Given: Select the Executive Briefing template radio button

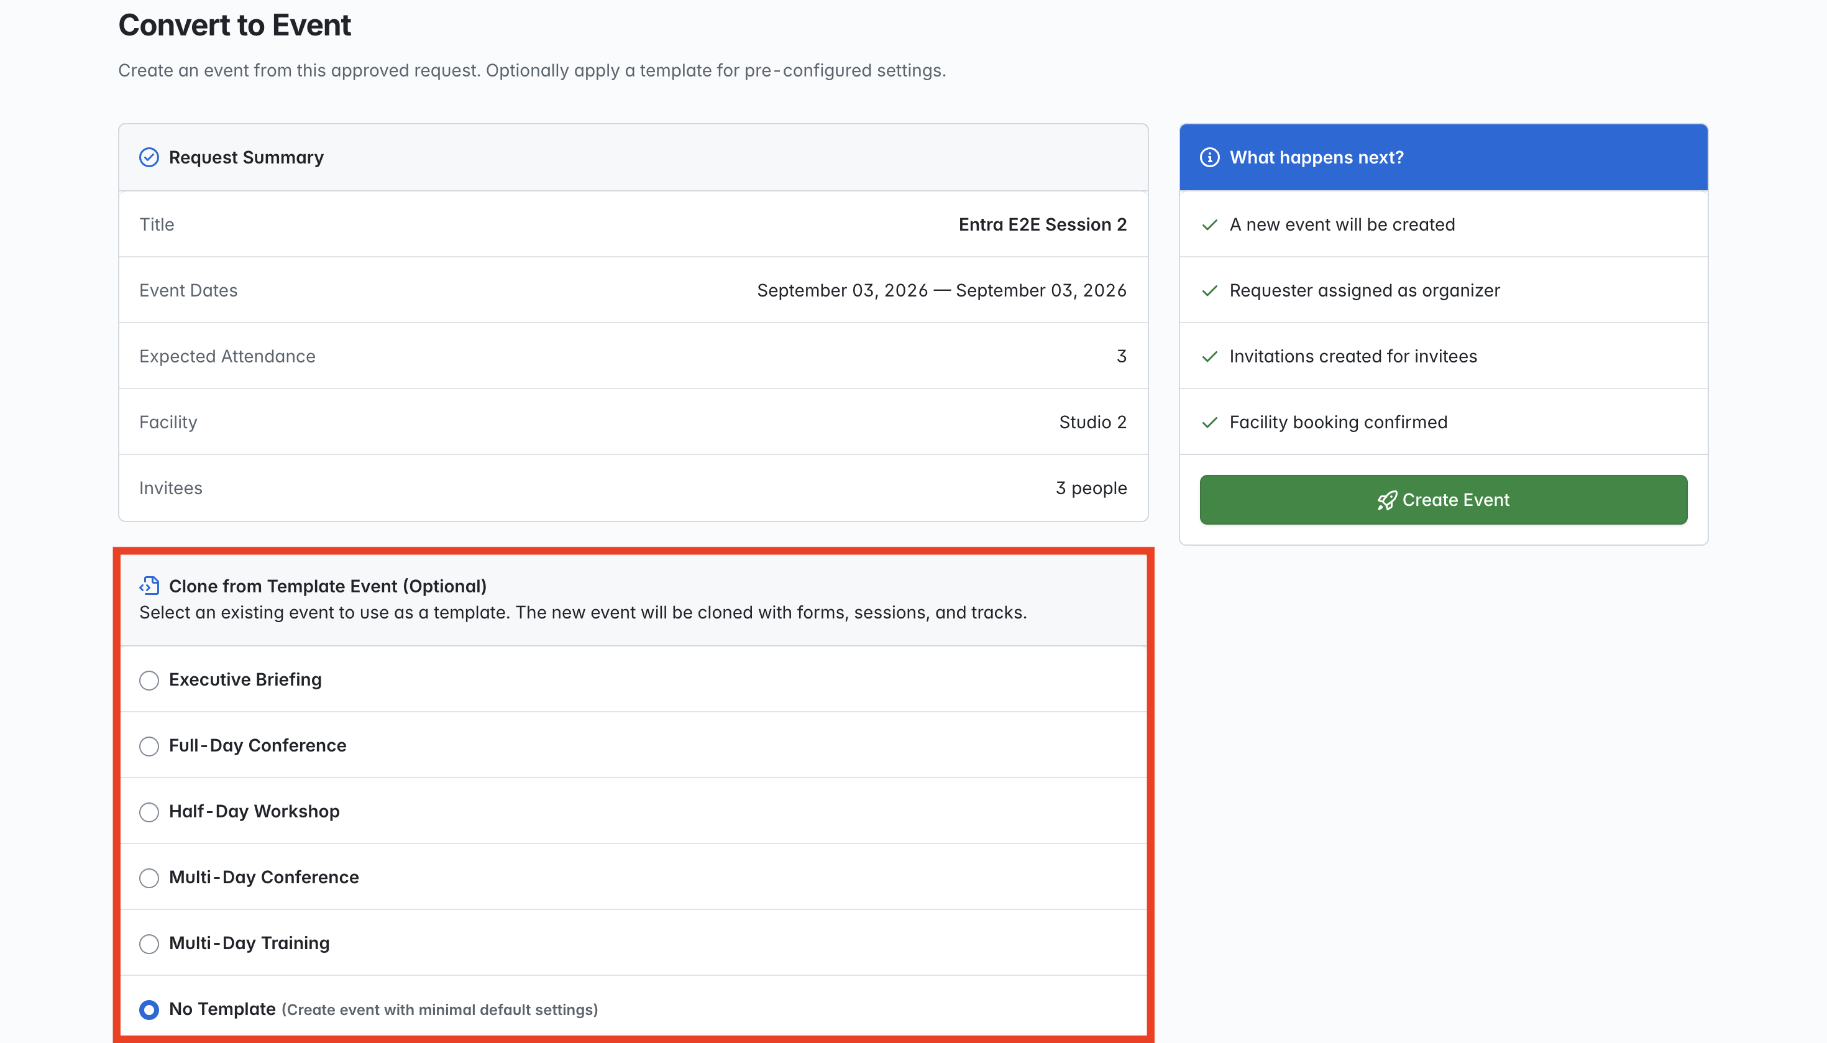Looking at the screenshot, I should pyautogui.click(x=149, y=681).
